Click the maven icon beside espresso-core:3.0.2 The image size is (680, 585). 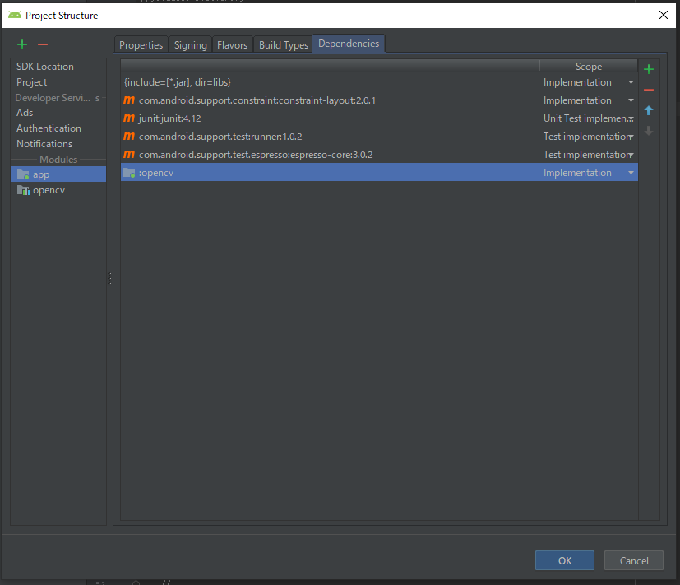click(x=129, y=154)
